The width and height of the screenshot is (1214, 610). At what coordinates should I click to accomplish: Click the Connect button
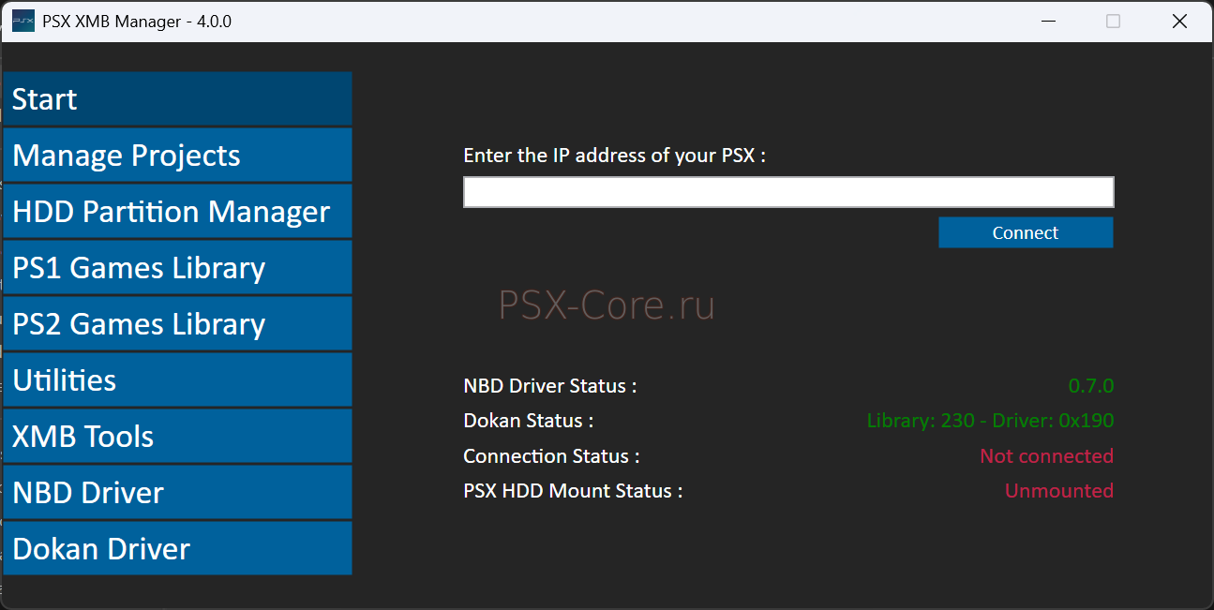coord(1026,232)
